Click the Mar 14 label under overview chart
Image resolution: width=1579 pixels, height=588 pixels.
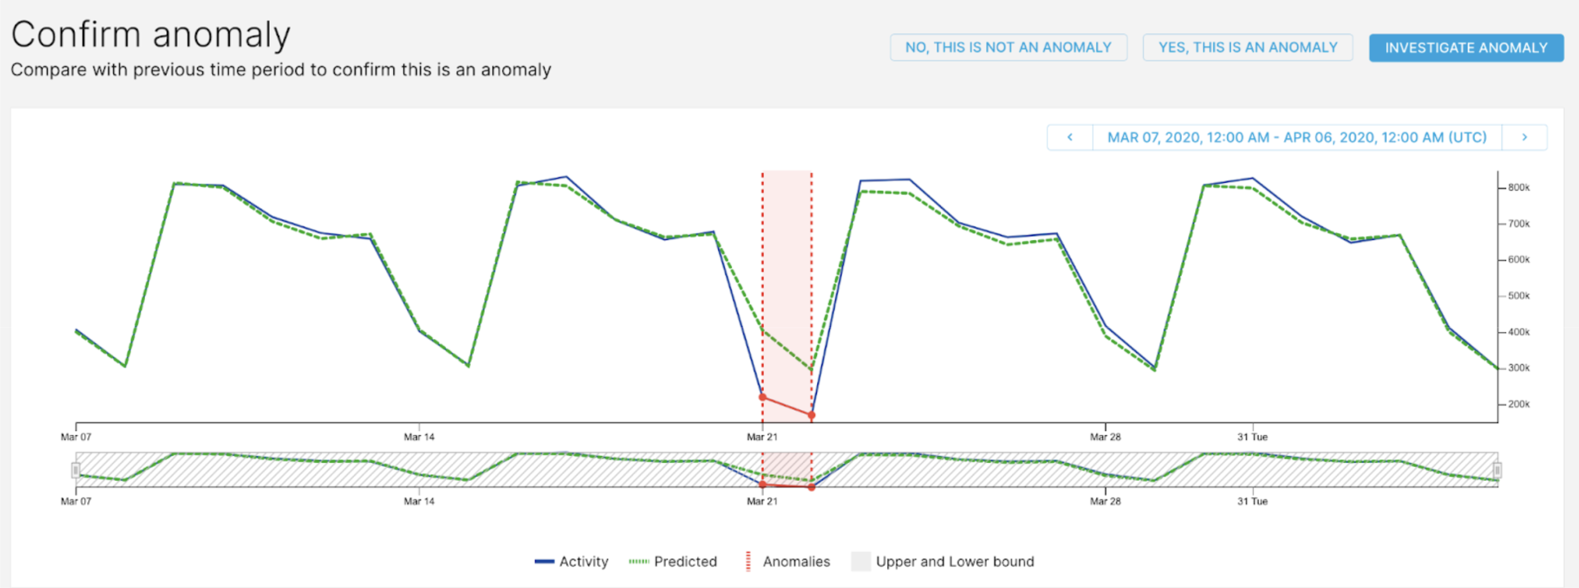tap(419, 501)
